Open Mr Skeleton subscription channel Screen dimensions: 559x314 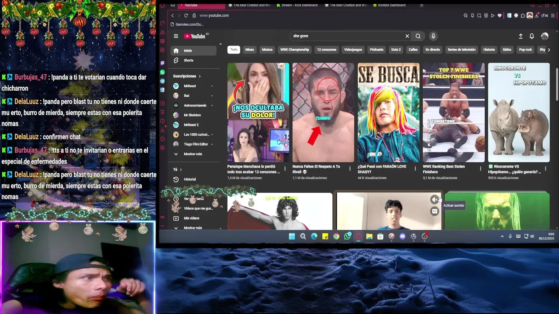tap(193, 115)
